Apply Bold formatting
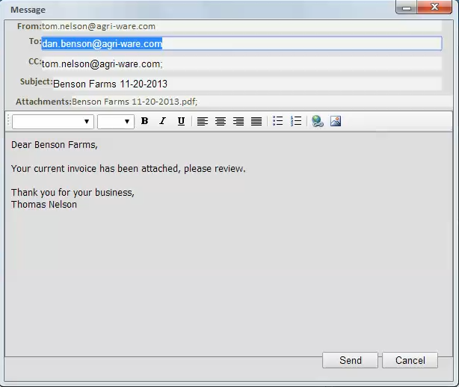 point(144,121)
